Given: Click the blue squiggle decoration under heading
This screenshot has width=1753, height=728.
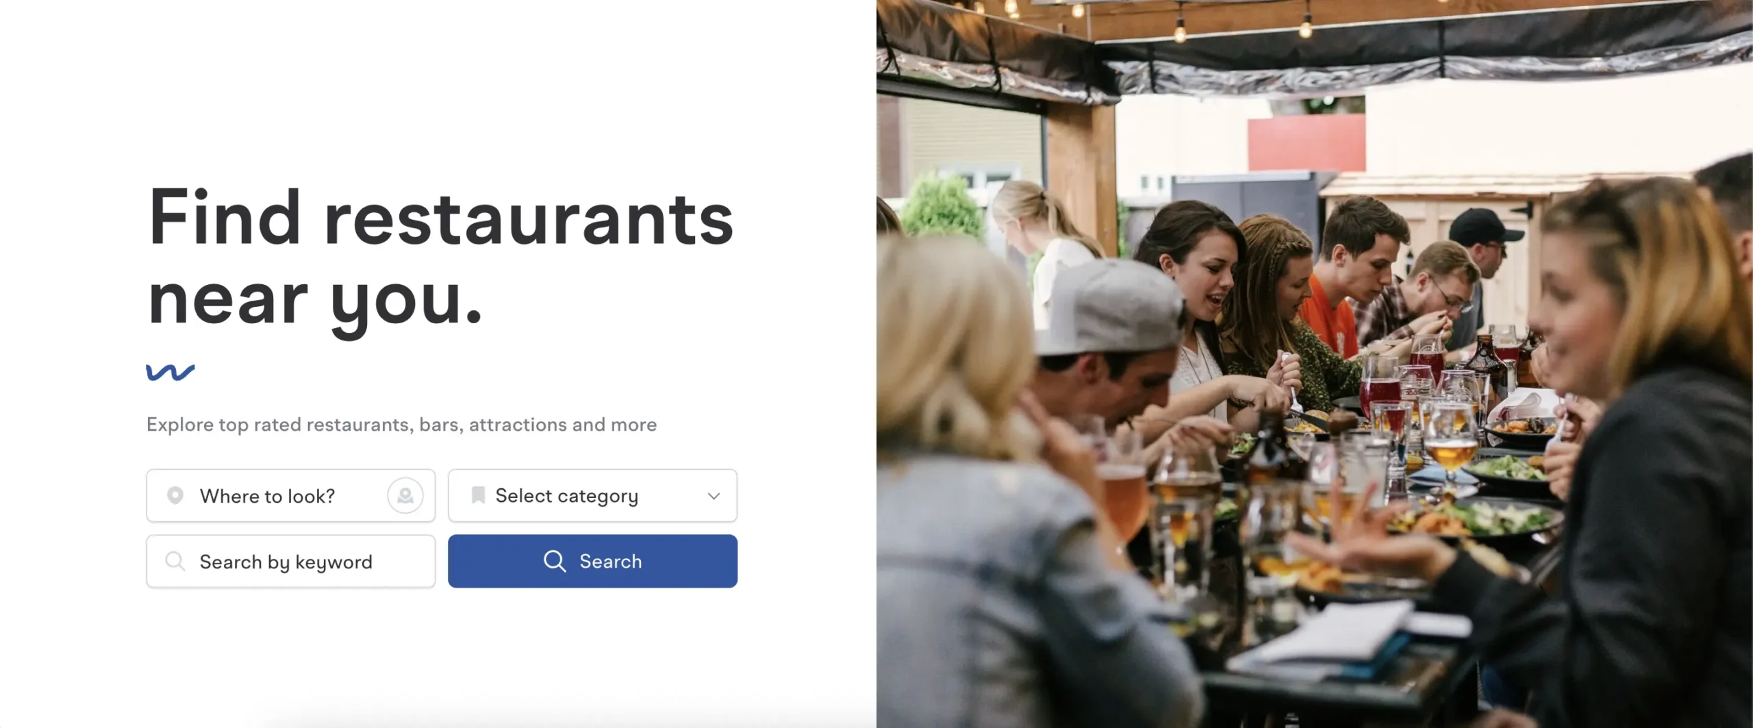Looking at the screenshot, I should click(x=171, y=372).
